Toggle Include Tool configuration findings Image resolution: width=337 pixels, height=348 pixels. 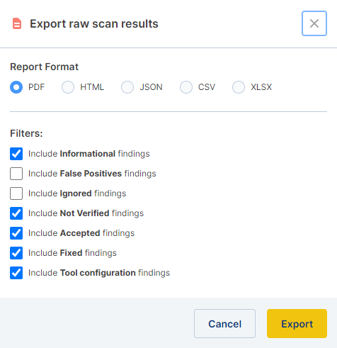pyautogui.click(x=16, y=273)
